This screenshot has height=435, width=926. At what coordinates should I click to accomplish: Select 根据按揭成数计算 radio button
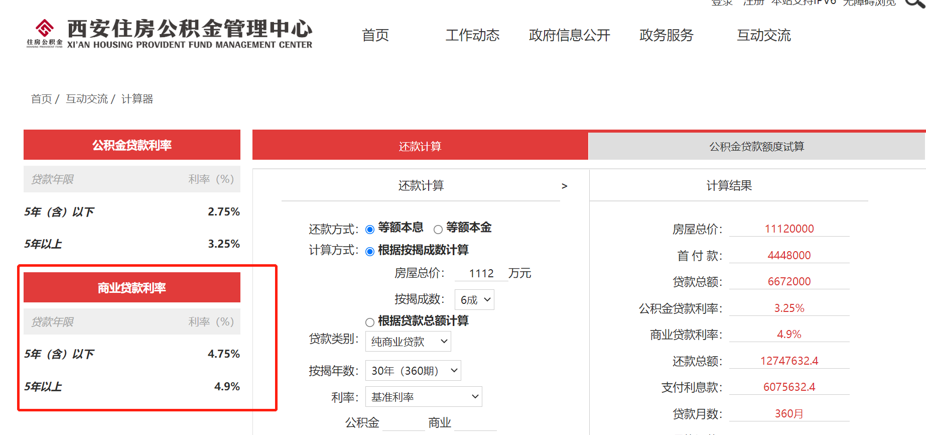[370, 252]
